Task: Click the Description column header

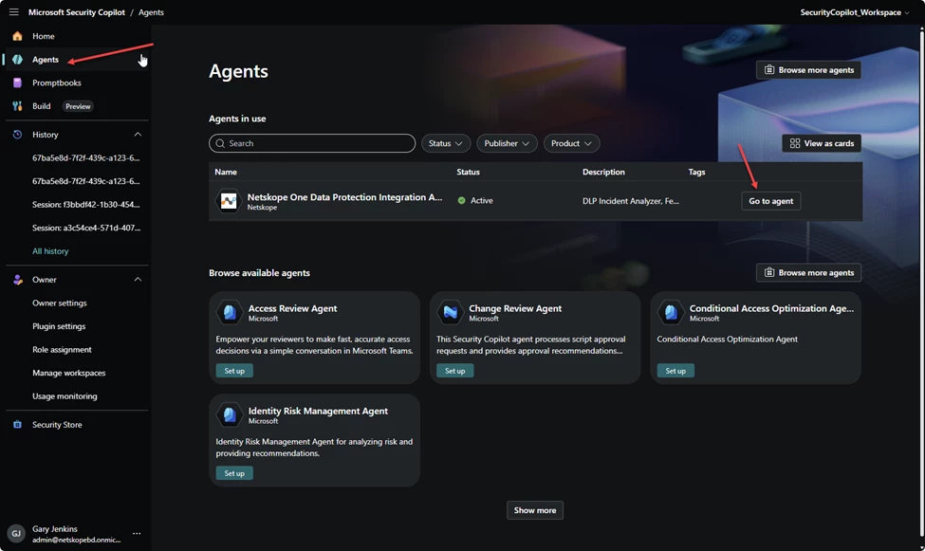Action: [603, 173]
